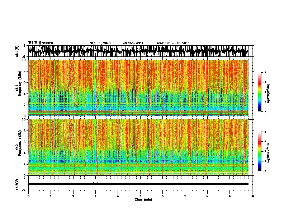The image size is (284, 220).
Task: Click the "9" tick on the time axis
Action: (229, 196)
